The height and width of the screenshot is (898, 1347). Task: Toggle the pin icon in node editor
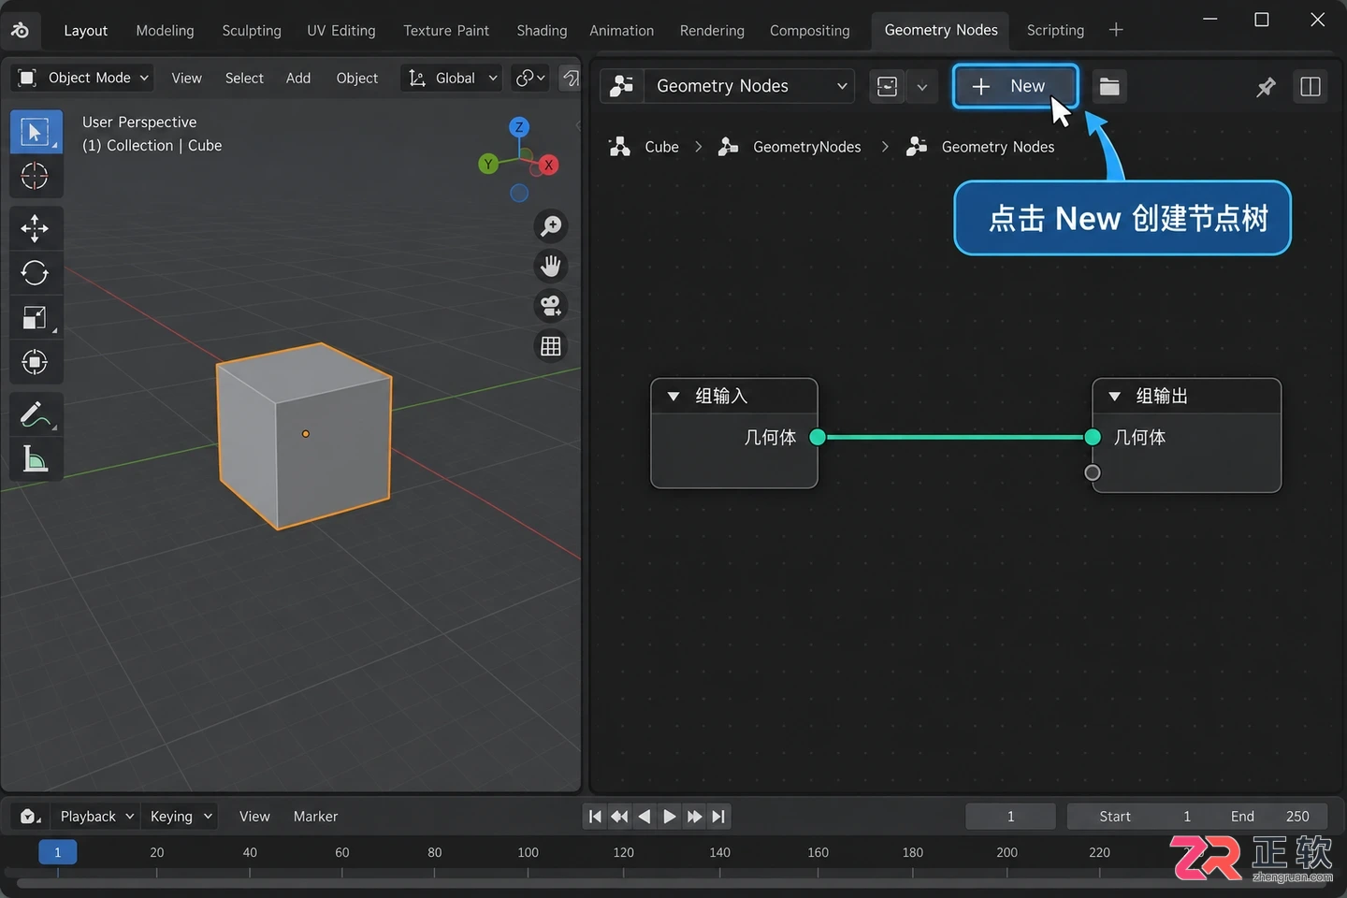[1266, 87]
